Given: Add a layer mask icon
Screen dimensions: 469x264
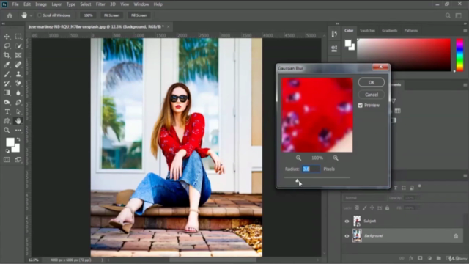Looking at the screenshot, I should (x=420, y=258).
